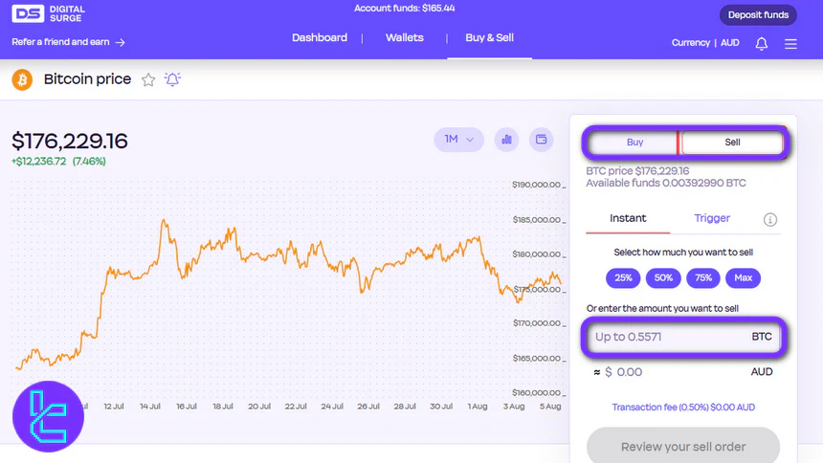The height and width of the screenshot is (463, 823).
Task: Favorite Bitcoin with the star icon
Action: pyautogui.click(x=148, y=79)
